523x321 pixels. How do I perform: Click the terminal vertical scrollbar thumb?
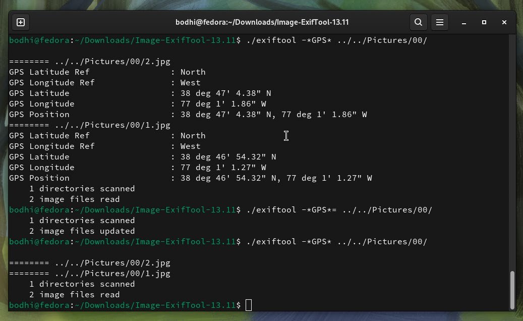pyautogui.click(x=512, y=290)
